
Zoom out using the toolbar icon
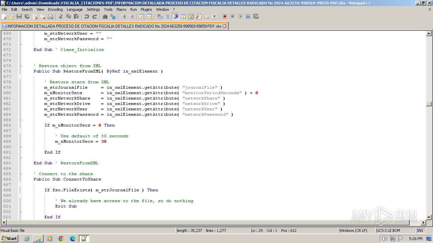(131, 17)
